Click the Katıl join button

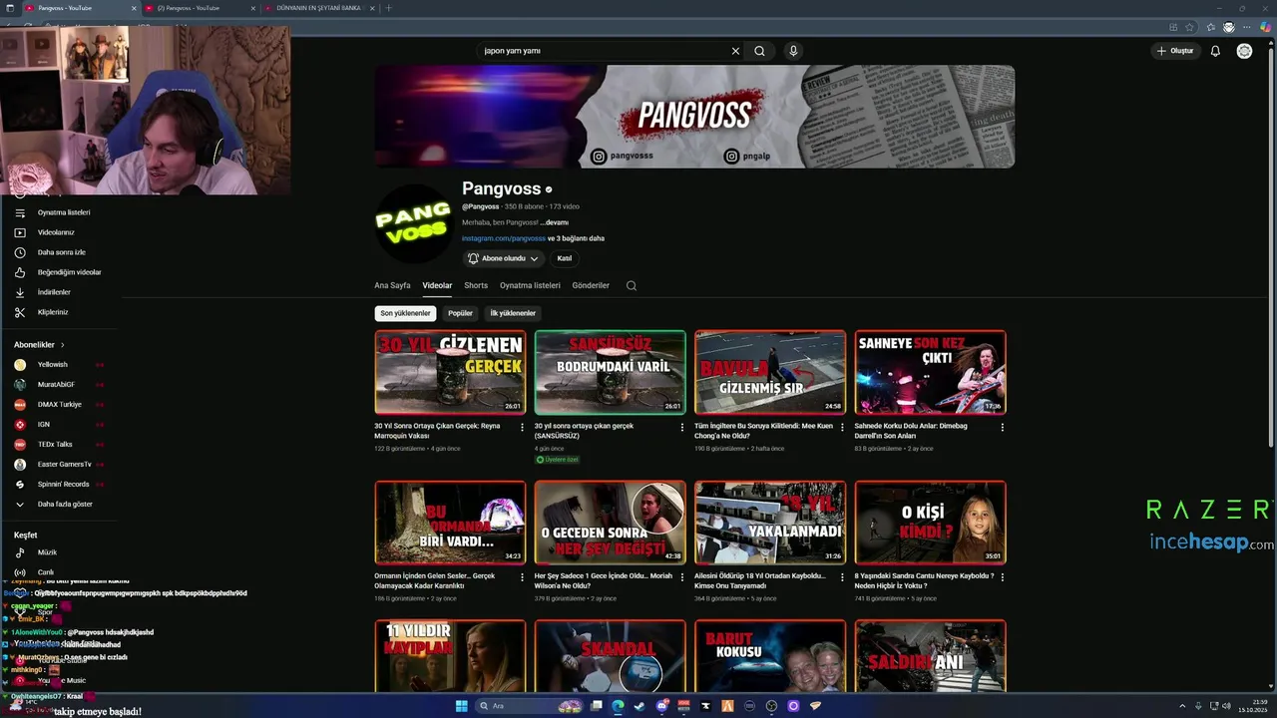tap(564, 258)
